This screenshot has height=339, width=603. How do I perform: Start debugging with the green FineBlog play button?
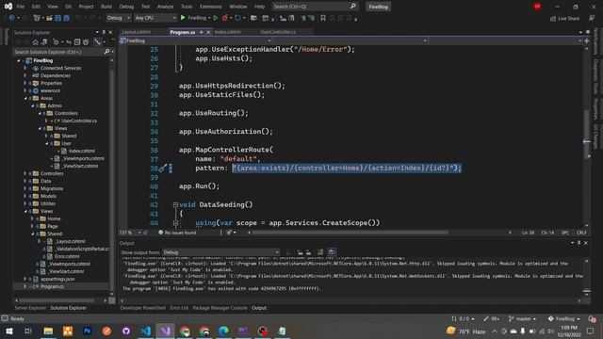(x=183, y=18)
